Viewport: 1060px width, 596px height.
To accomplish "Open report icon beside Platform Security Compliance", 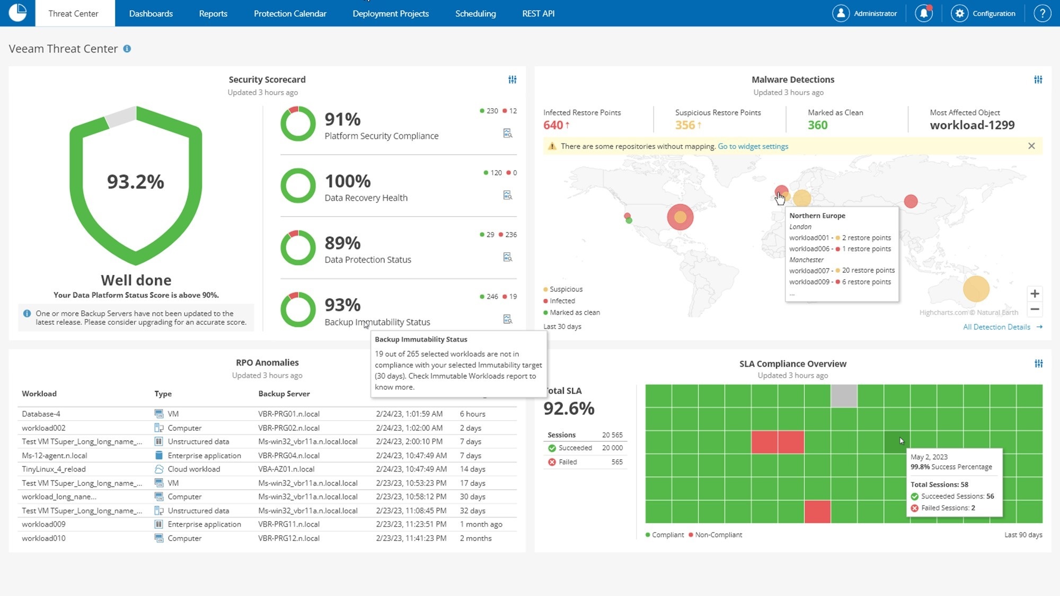I will tap(508, 134).
